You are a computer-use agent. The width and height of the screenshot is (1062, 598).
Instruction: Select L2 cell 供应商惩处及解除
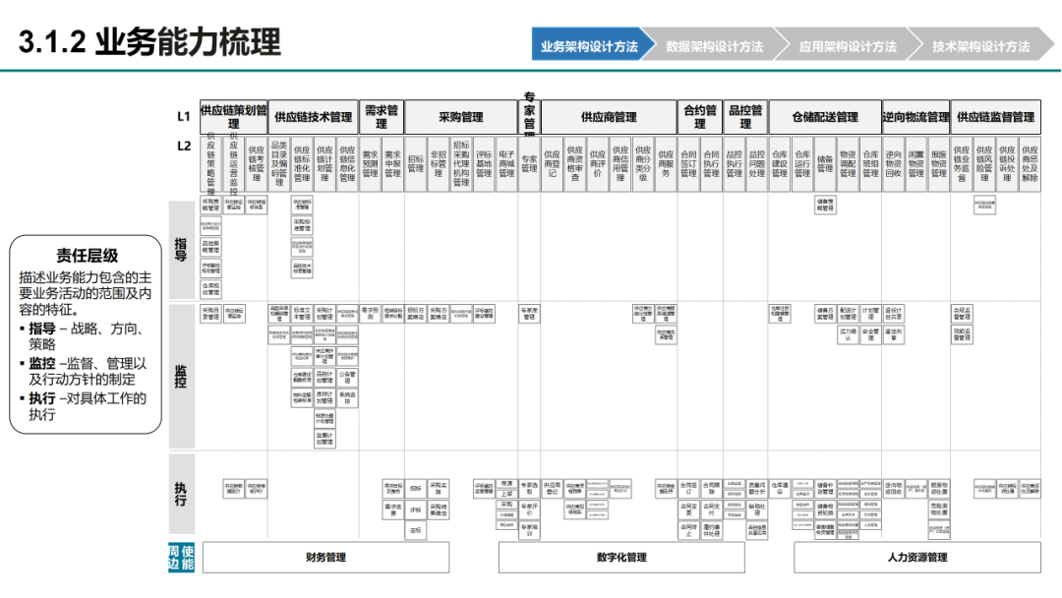pyautogui.click(x=1030, y=164)
